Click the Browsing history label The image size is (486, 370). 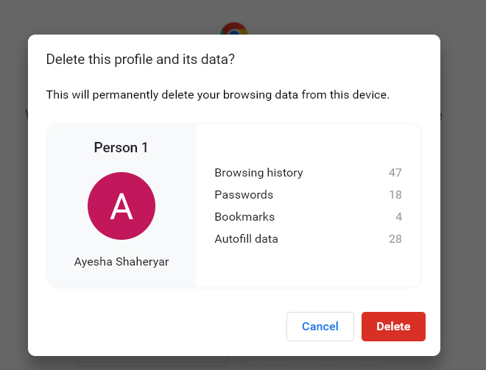pyautogui.click(x=258, y=173)
